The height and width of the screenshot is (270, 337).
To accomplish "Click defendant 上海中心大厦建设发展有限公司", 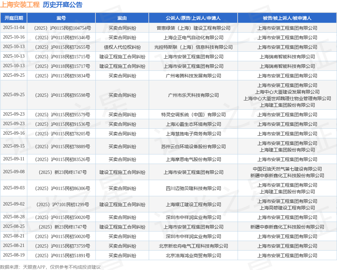I will click(287, 92).
